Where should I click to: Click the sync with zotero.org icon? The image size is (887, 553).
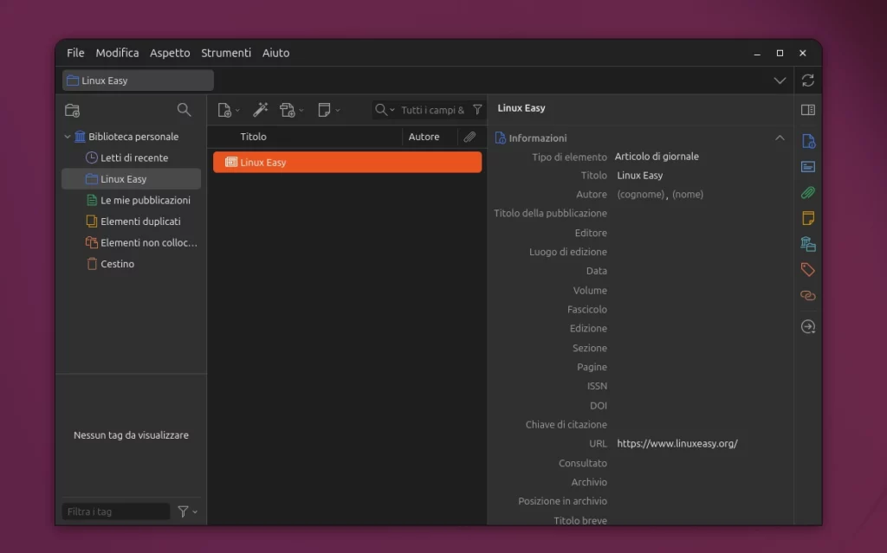(x=808, y=80)
